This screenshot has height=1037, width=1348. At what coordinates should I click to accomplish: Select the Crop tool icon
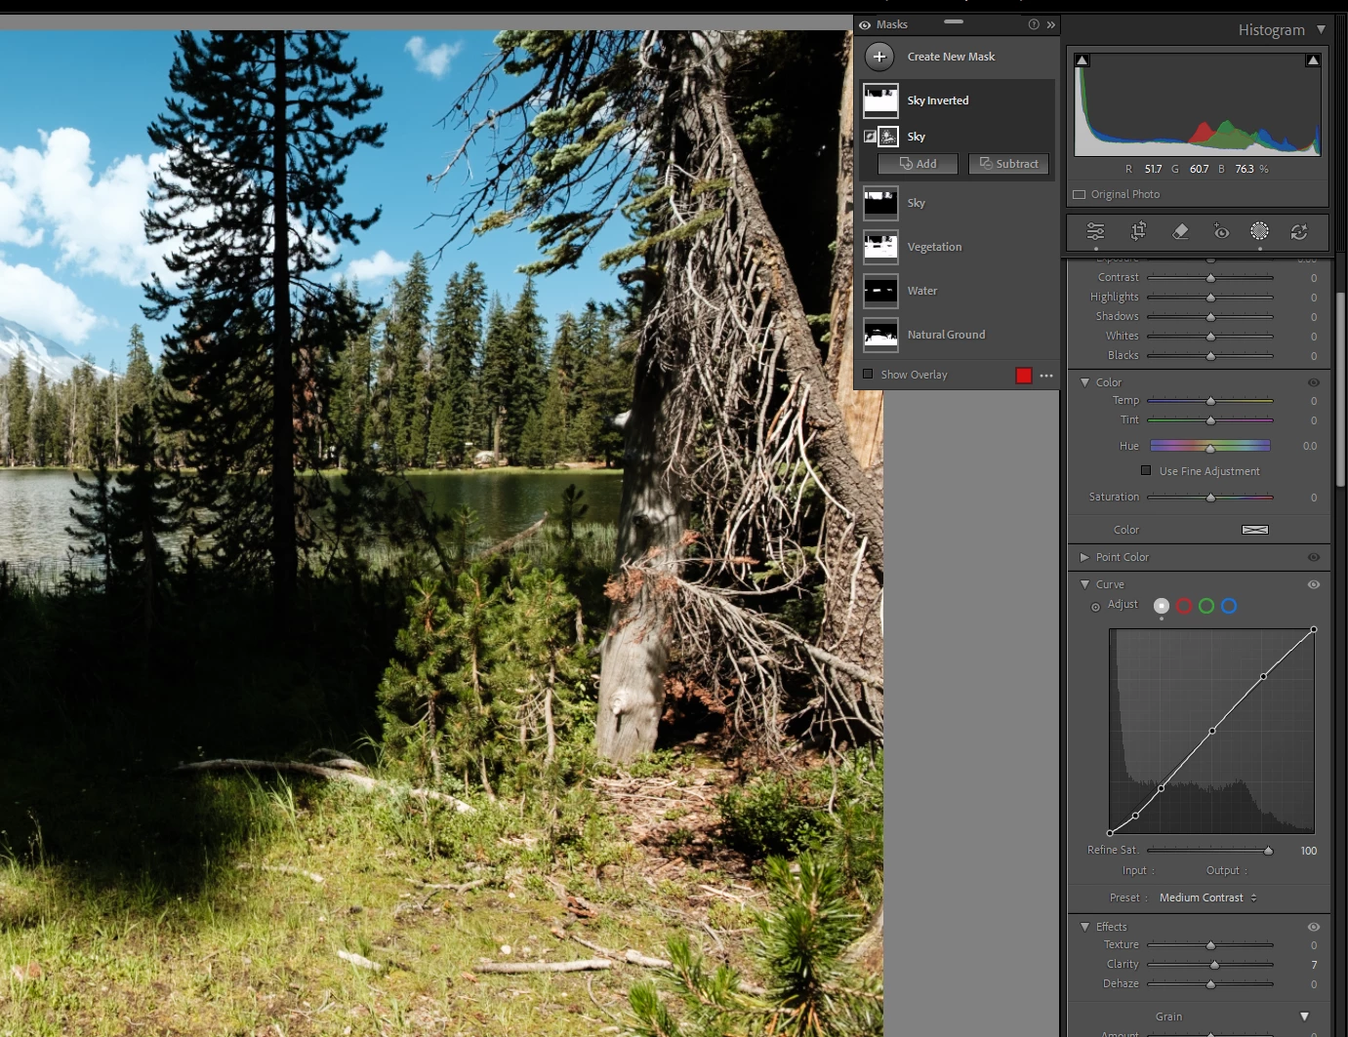click(x=1138, y=231)
